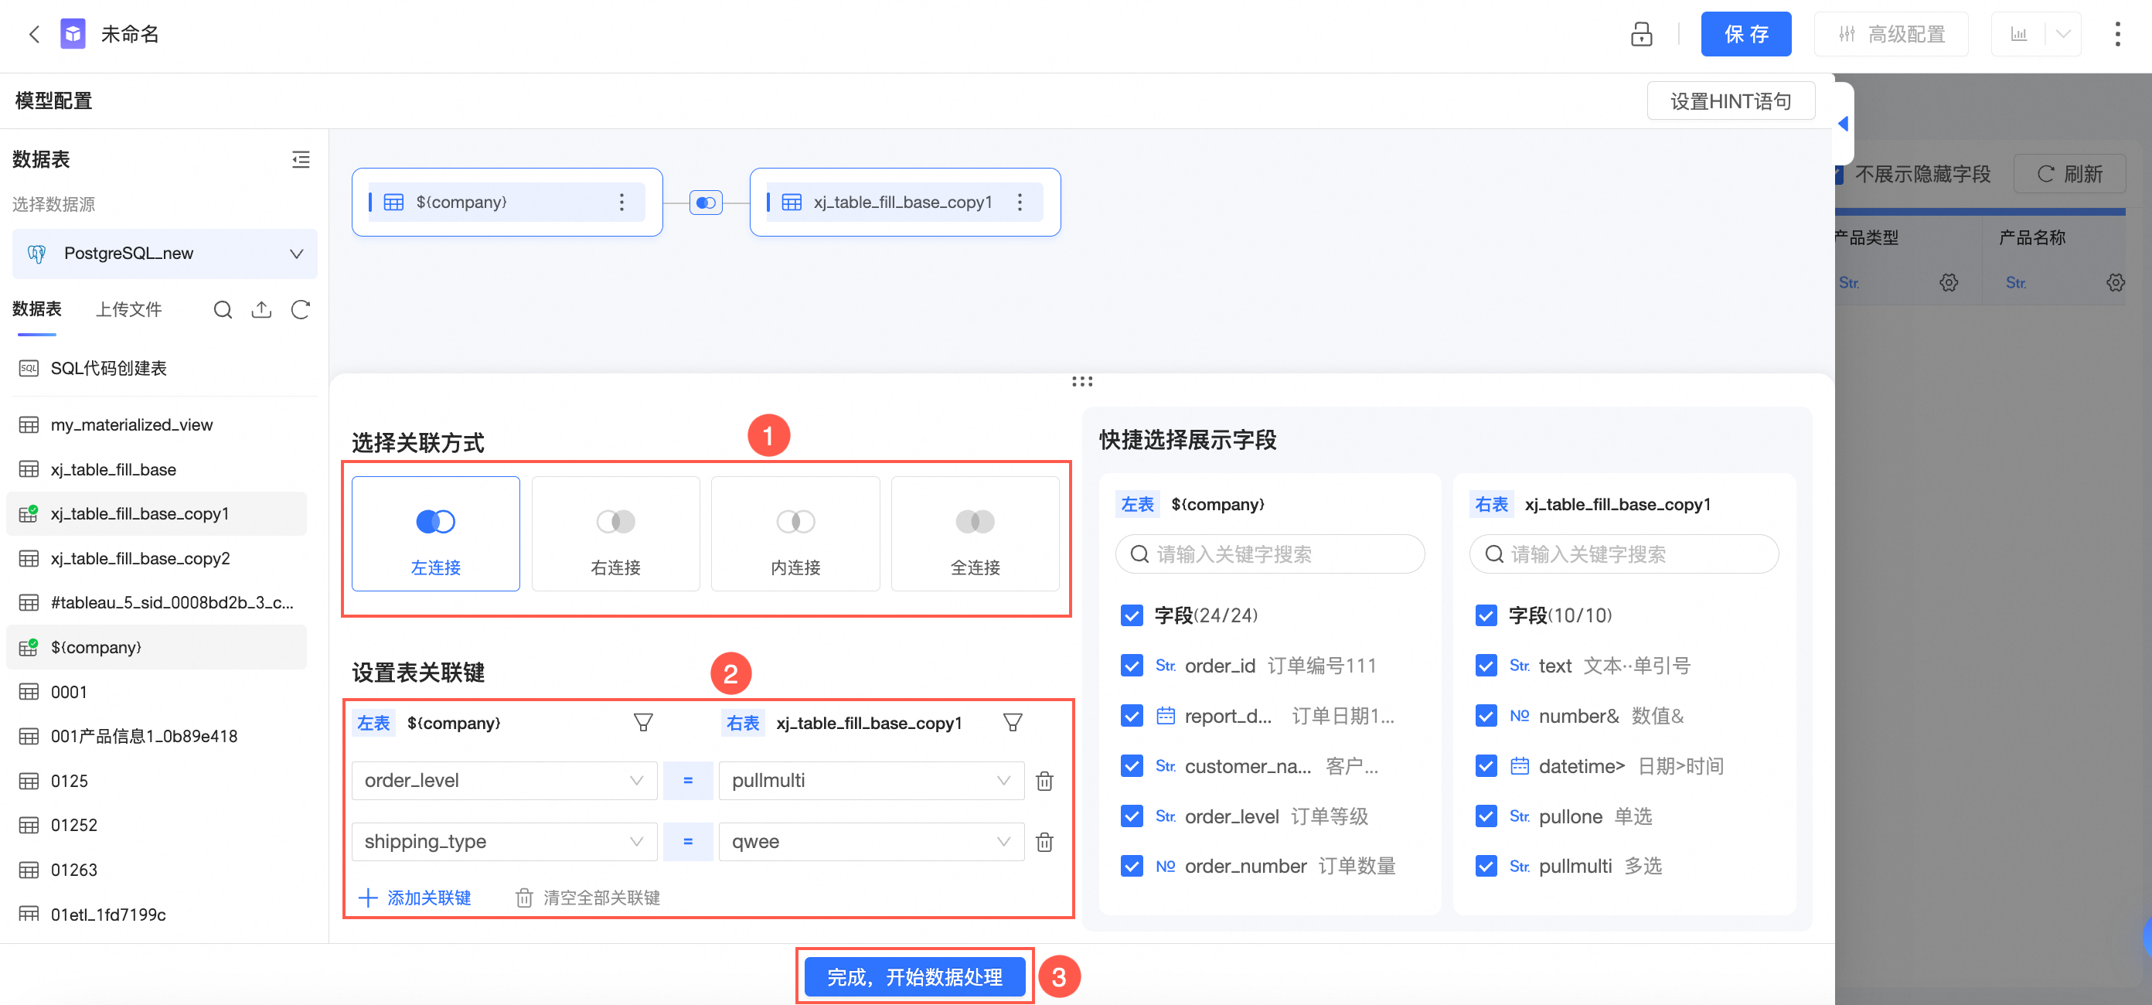Click the lock icon in top bar
This screenshot has width=2152, height=1005.
[1641, 34]
